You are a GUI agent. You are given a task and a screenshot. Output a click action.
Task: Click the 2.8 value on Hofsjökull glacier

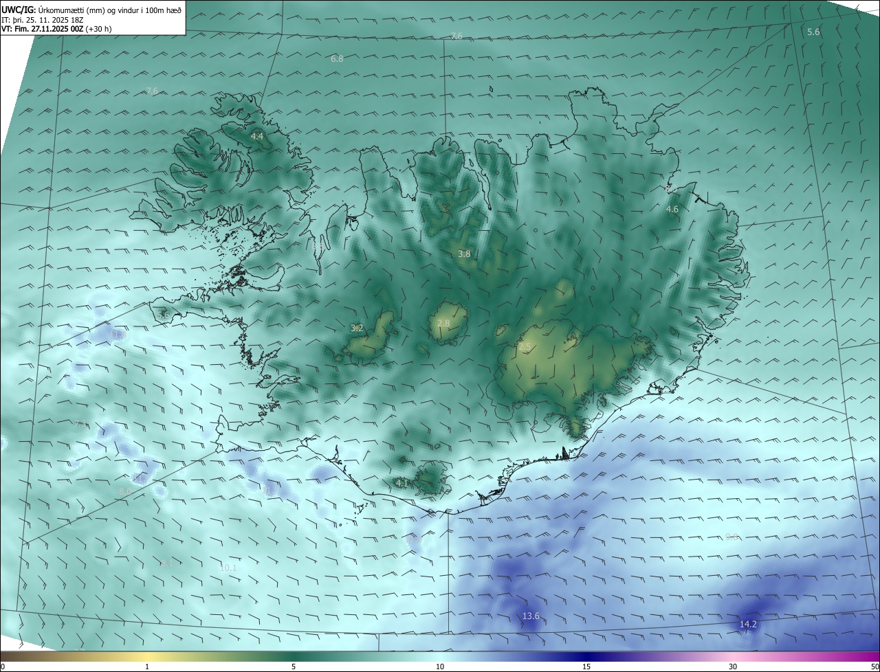coord(443,324)
